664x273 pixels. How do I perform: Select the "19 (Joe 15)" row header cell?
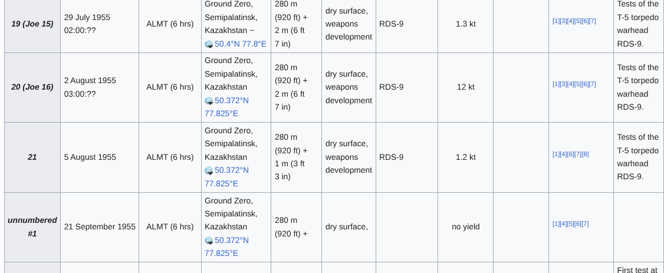32,24
